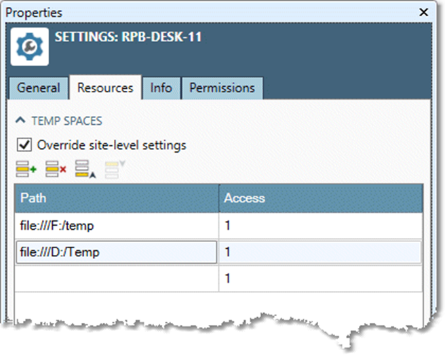The height and width of the screenshot is (356, 445).
Task: Click the add row icon
Action: (26, 169)
